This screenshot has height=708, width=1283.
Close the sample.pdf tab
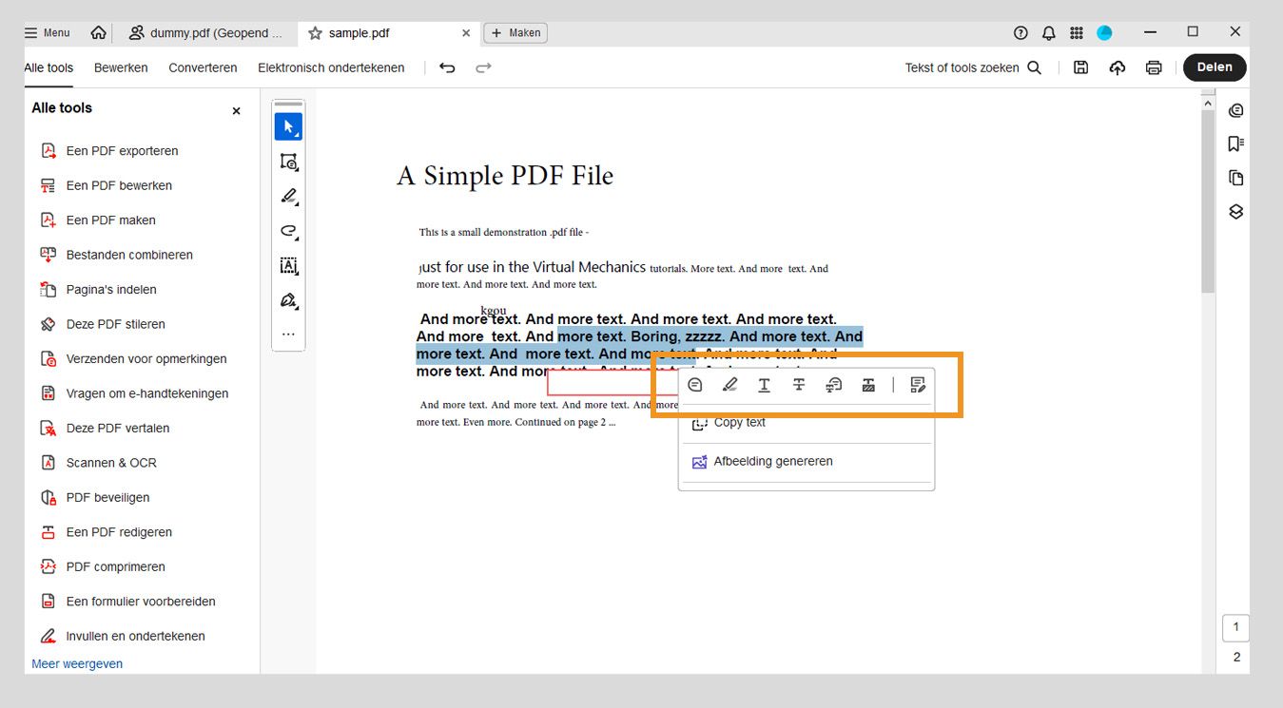coord(466,33)
